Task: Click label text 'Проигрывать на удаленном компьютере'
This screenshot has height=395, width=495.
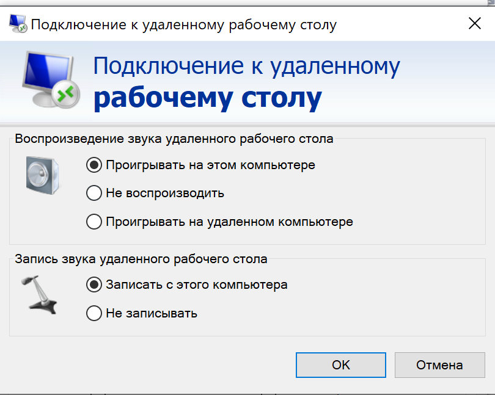Action: coord(230,222)
